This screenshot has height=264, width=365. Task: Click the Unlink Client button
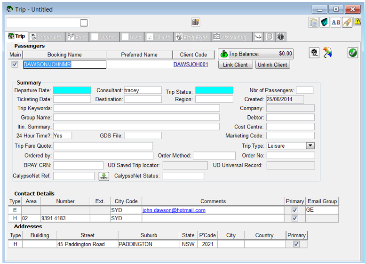(x=272, y=65)
